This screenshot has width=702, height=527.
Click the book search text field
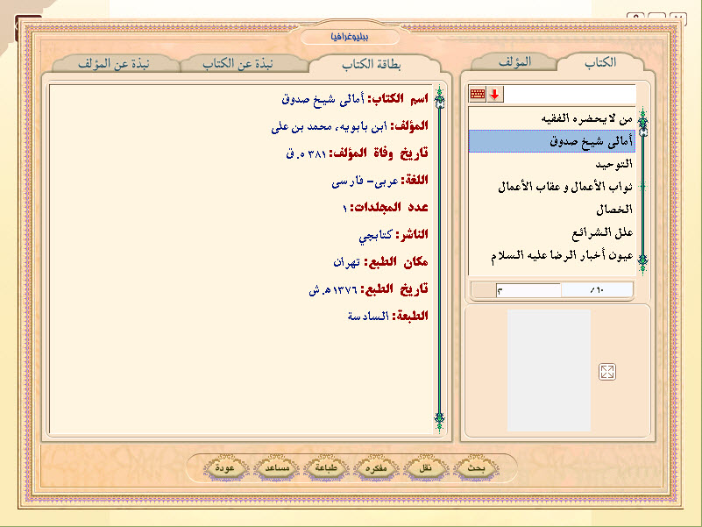pos(570,95)
